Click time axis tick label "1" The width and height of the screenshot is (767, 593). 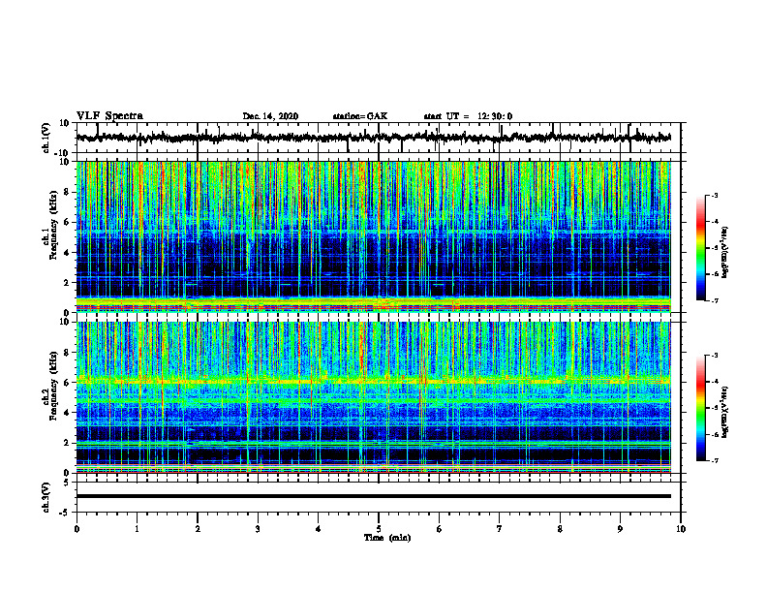click(137, 529)
